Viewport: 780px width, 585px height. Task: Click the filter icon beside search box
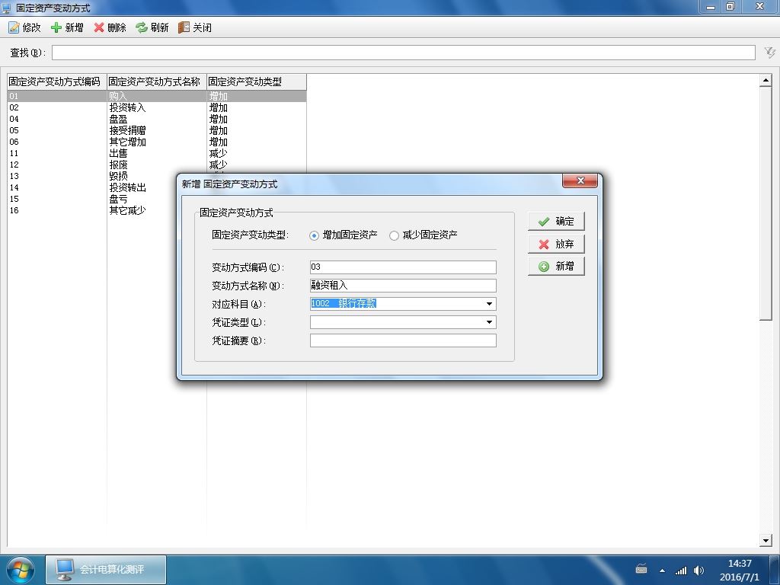click(x=769, y=53)
